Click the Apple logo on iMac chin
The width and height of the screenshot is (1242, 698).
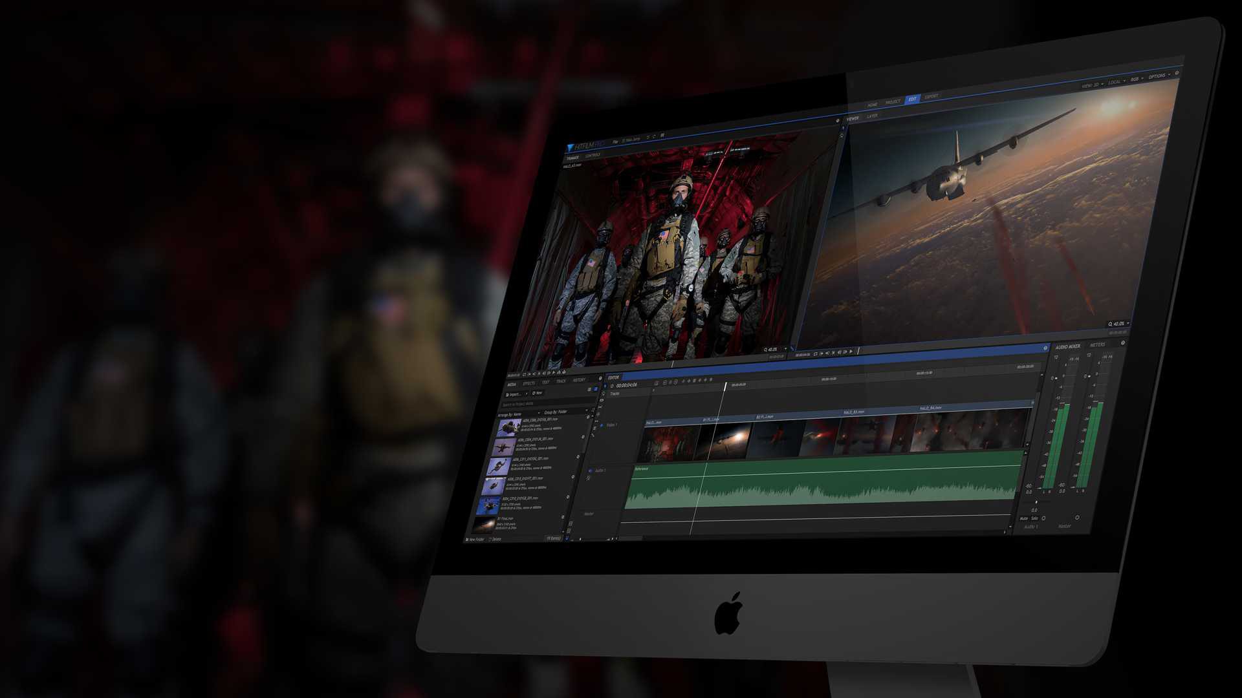[x=728, y=613]
